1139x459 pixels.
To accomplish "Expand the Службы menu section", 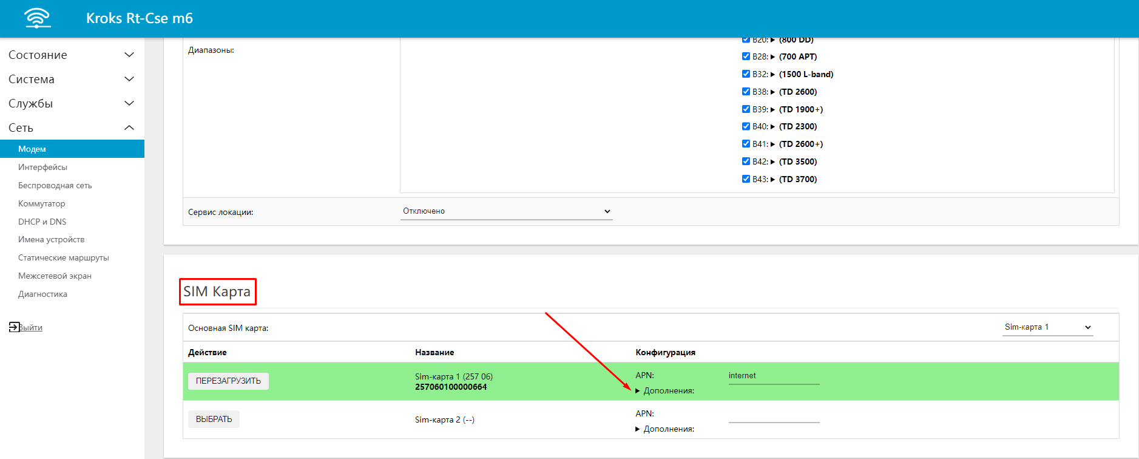I will coord(72,103).
